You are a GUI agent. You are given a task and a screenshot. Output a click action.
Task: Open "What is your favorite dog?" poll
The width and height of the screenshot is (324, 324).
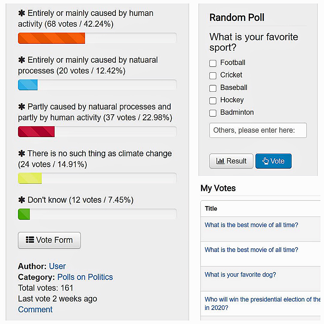coord(240,274)
